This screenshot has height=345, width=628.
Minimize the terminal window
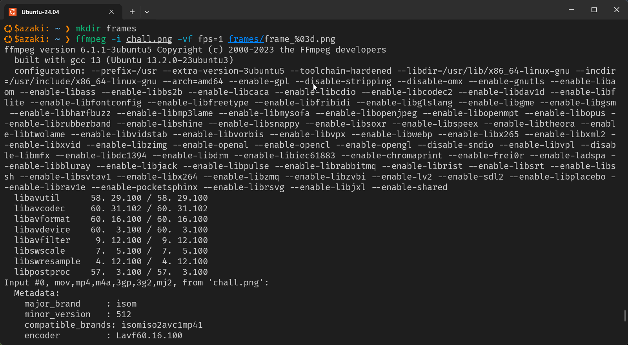pyautogui.click(x=572, y=9)
